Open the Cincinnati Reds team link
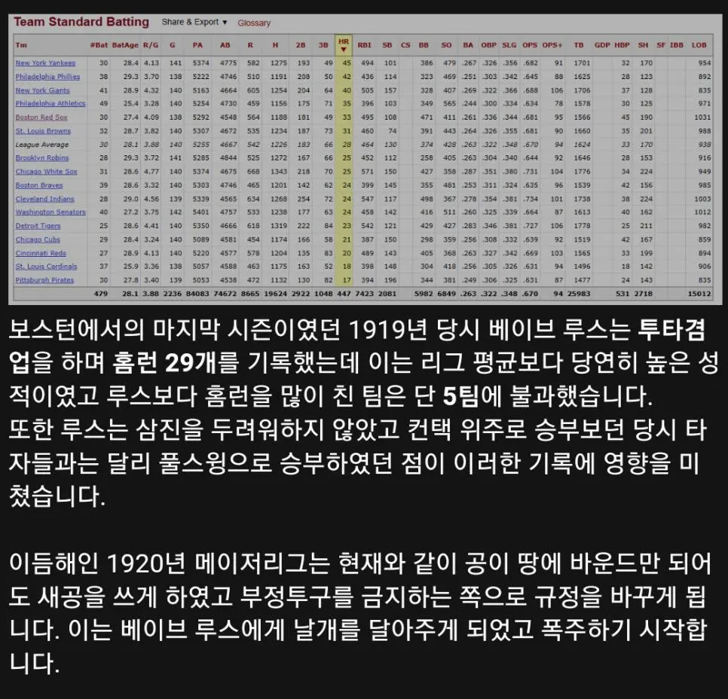 41,253
